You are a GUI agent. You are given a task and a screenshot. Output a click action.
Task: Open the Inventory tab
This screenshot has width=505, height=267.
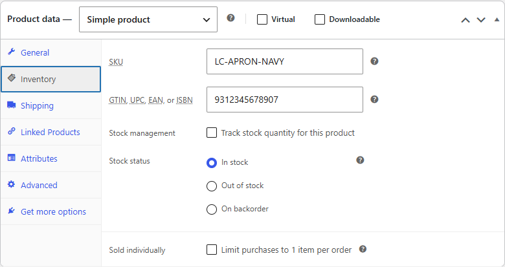(x=51, y=79)
